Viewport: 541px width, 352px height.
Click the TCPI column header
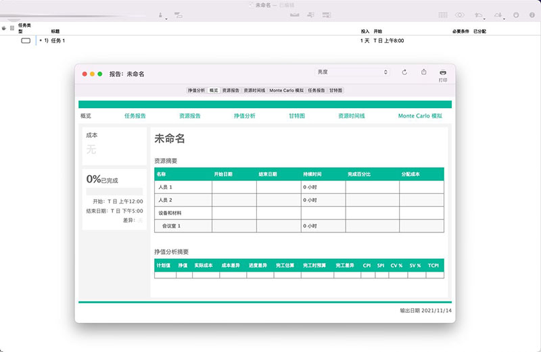(x=433, y=266)
